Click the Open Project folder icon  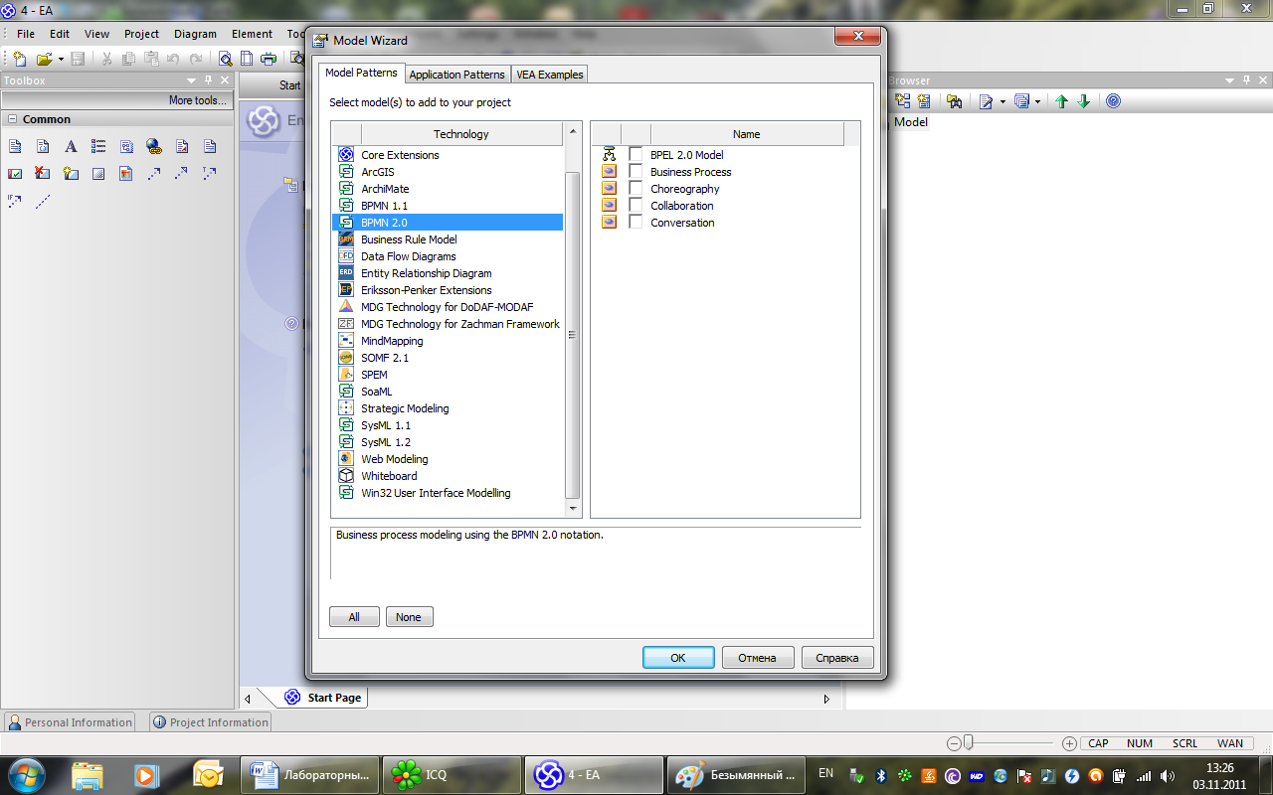45,59
